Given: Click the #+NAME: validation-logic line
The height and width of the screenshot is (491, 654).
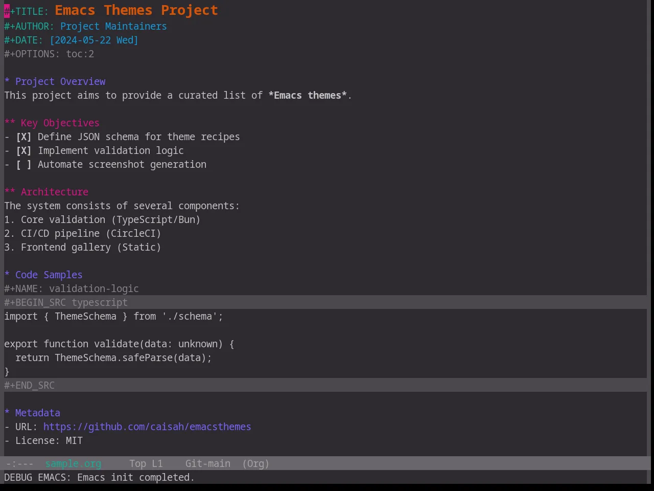Looking at the screenshot, I should point(72,289).
